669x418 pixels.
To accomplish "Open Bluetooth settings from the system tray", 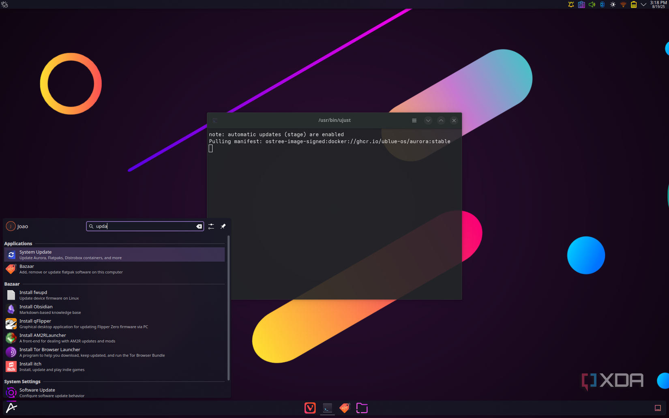I will click(x=602, y=4).
